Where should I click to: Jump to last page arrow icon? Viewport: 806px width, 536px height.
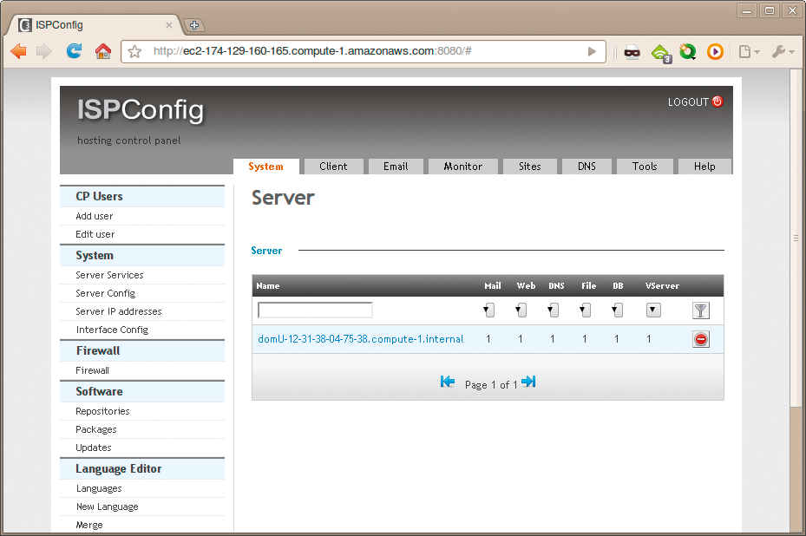pyautogui.click(x=528, y=382)
